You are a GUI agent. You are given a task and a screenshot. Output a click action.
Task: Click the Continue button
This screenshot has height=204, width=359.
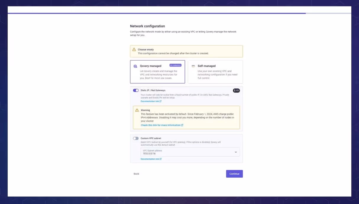click(x=234, y=174)
